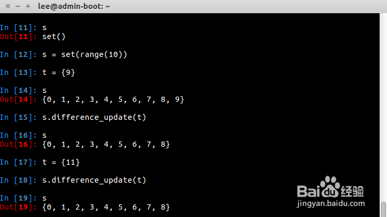The image size is (387, 217).
Task: Close the terminal window with X
Action: click(x=8, y=6)
